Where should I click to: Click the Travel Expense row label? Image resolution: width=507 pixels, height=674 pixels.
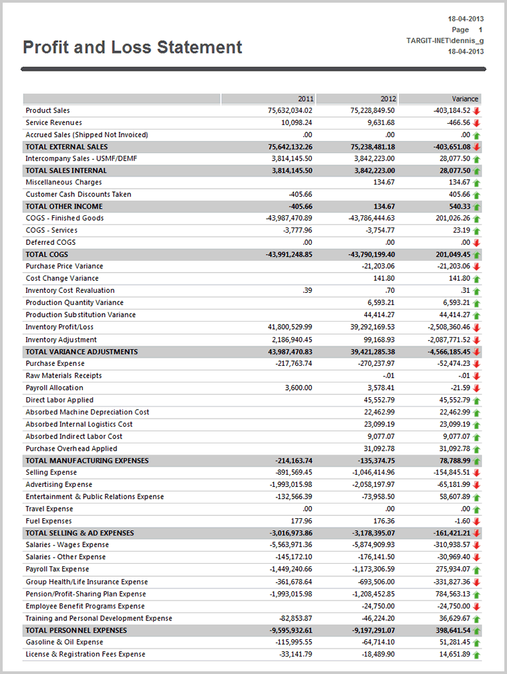click(49, 509)
